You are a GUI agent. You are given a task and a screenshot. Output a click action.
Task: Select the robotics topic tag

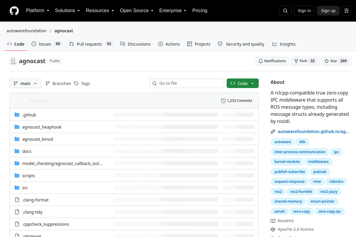click(336, 182)
